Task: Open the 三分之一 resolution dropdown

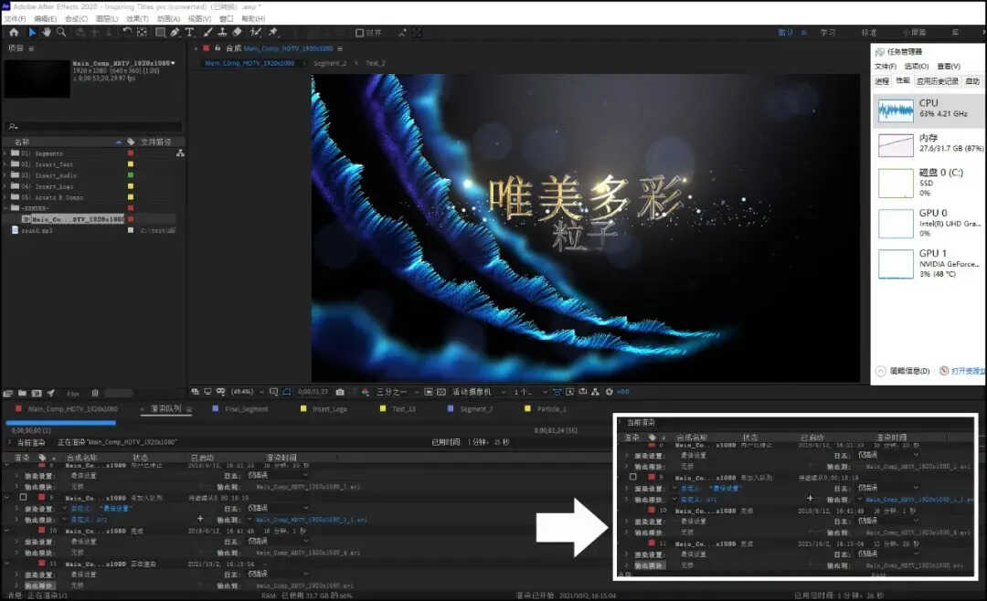Action: point(396,392)
